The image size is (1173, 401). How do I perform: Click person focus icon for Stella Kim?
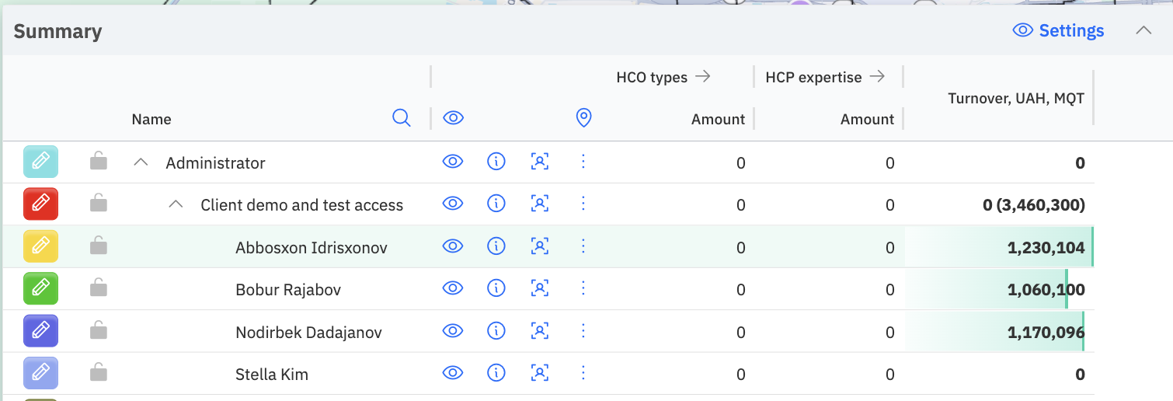pyautogui.click(x=540, y=373)
